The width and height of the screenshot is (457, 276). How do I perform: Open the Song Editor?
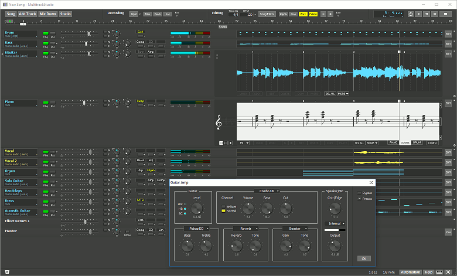pos(267,13)
